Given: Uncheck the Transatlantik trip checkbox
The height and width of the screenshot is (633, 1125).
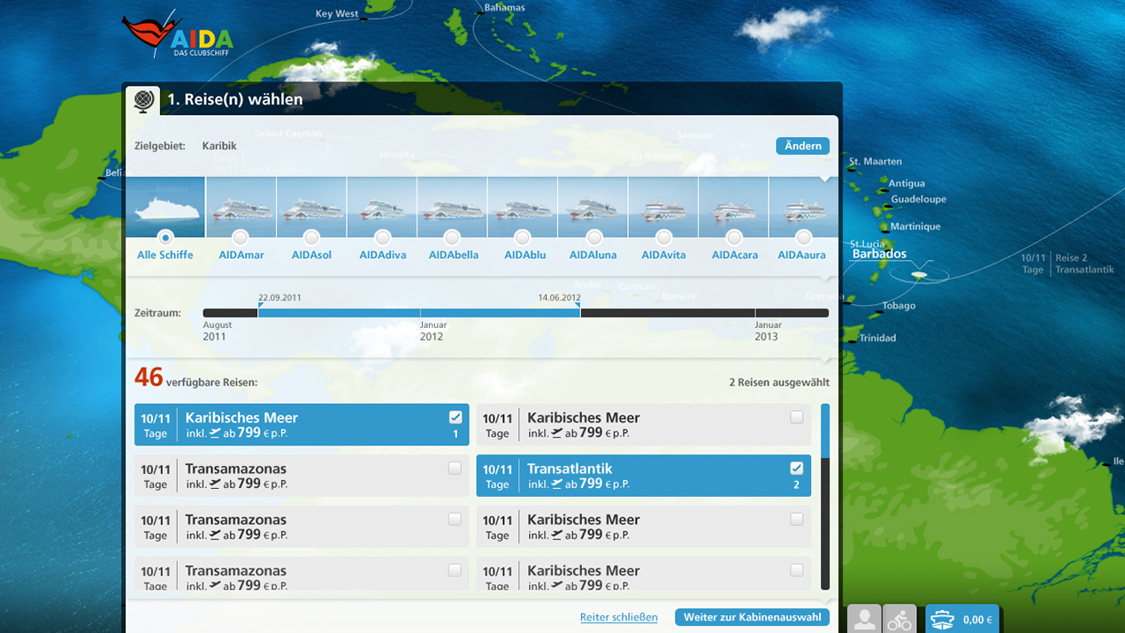Looking at the screenshot, I should click(x=797, y=469).
